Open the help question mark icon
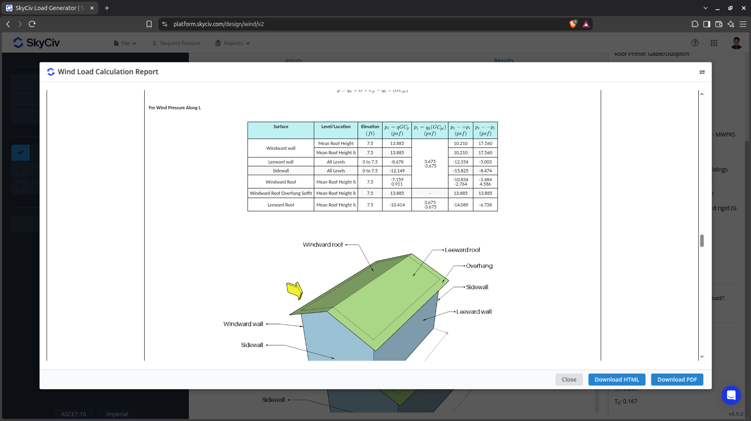 coord(695,43)
